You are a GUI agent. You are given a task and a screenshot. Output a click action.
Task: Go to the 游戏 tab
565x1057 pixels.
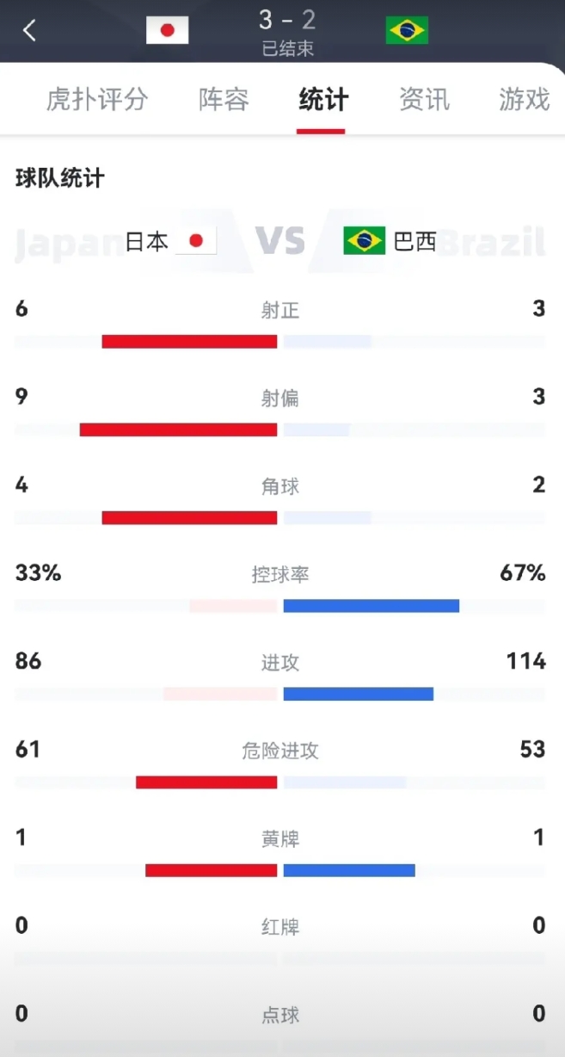pyautogui.click(x=524, y=99)
